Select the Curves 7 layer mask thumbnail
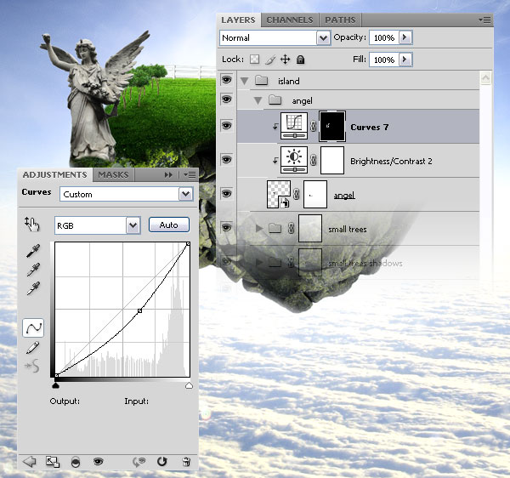Screen dimensions: 510x478 click(x=332, y=126)
